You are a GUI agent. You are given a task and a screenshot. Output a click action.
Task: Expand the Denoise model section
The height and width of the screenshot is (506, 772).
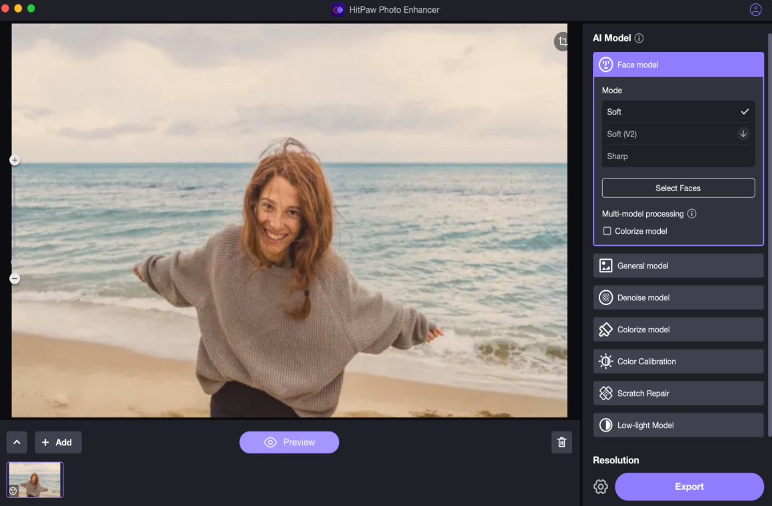(678, 298)
